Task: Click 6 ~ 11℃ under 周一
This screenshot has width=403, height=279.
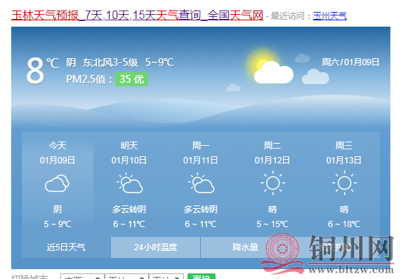Action: [201, 224]
